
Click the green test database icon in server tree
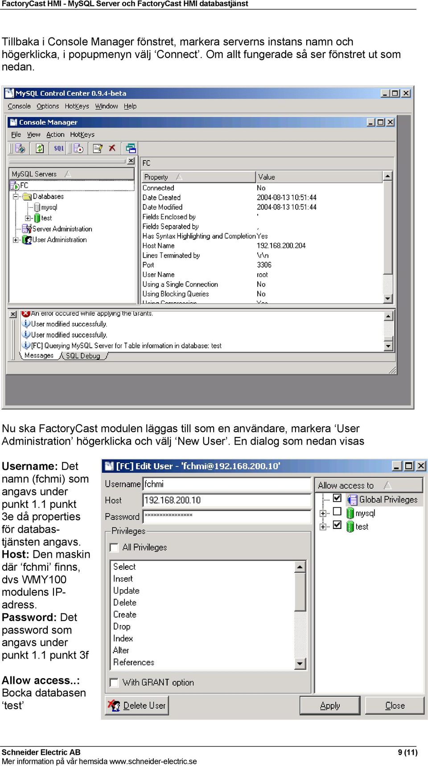(x=37, y=218)
